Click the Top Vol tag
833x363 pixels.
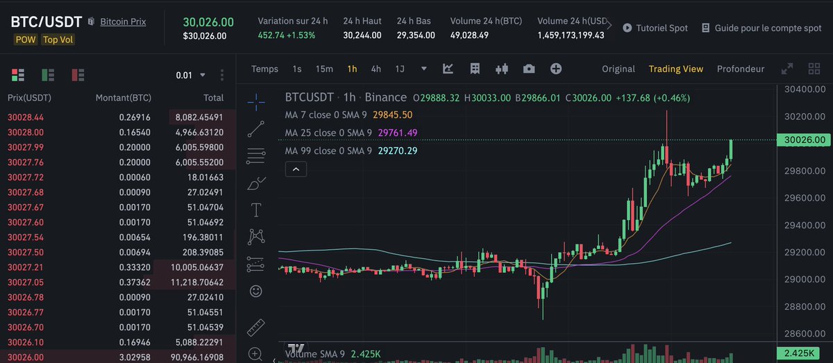coord(58,40)
